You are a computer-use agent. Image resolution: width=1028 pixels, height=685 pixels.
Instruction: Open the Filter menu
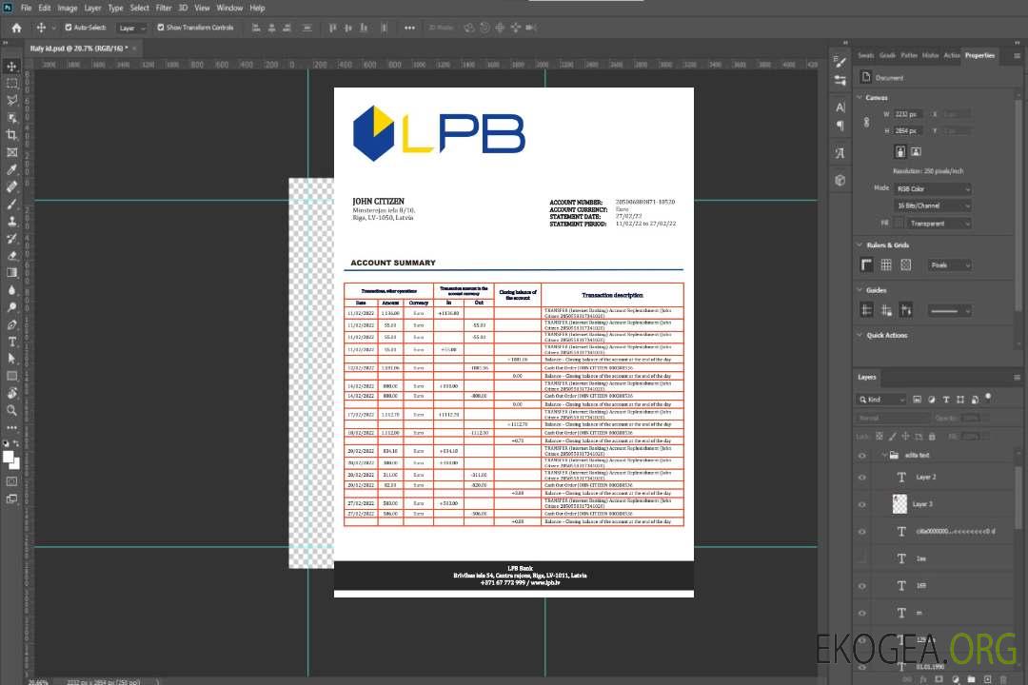click(164, 8)
